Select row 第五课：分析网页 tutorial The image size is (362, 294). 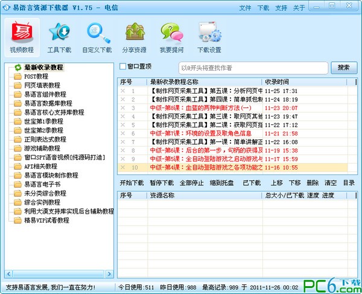pyautogui.click(x=233, y=91)
